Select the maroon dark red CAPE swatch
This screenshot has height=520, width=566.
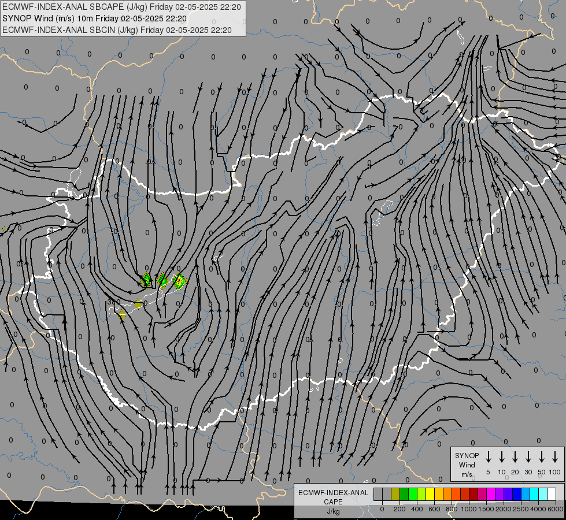tap(473, 495)
